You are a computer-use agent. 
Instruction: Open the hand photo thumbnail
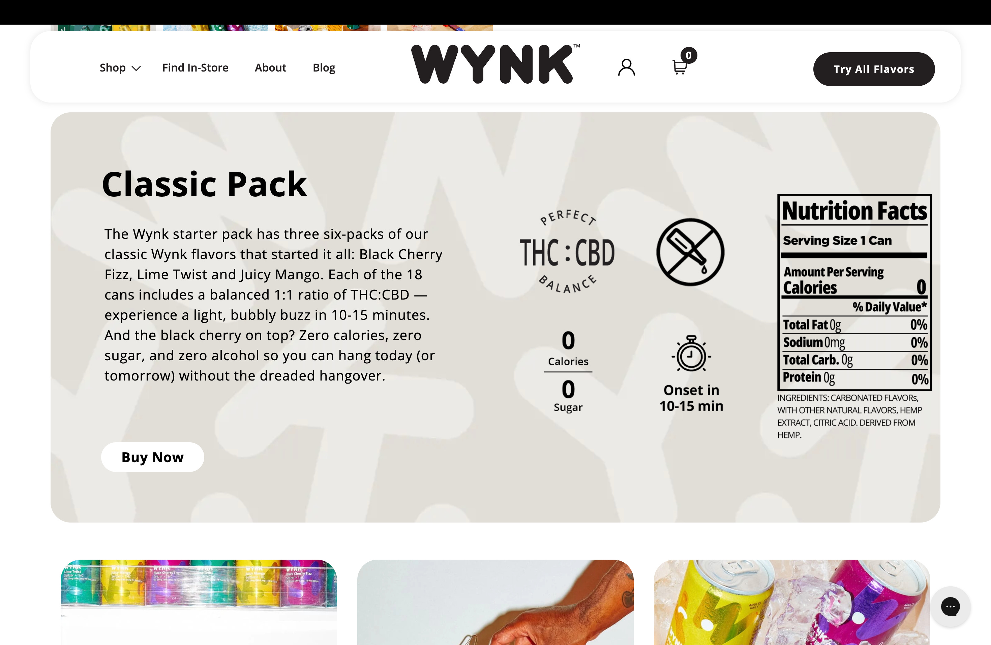pos(495,602)
